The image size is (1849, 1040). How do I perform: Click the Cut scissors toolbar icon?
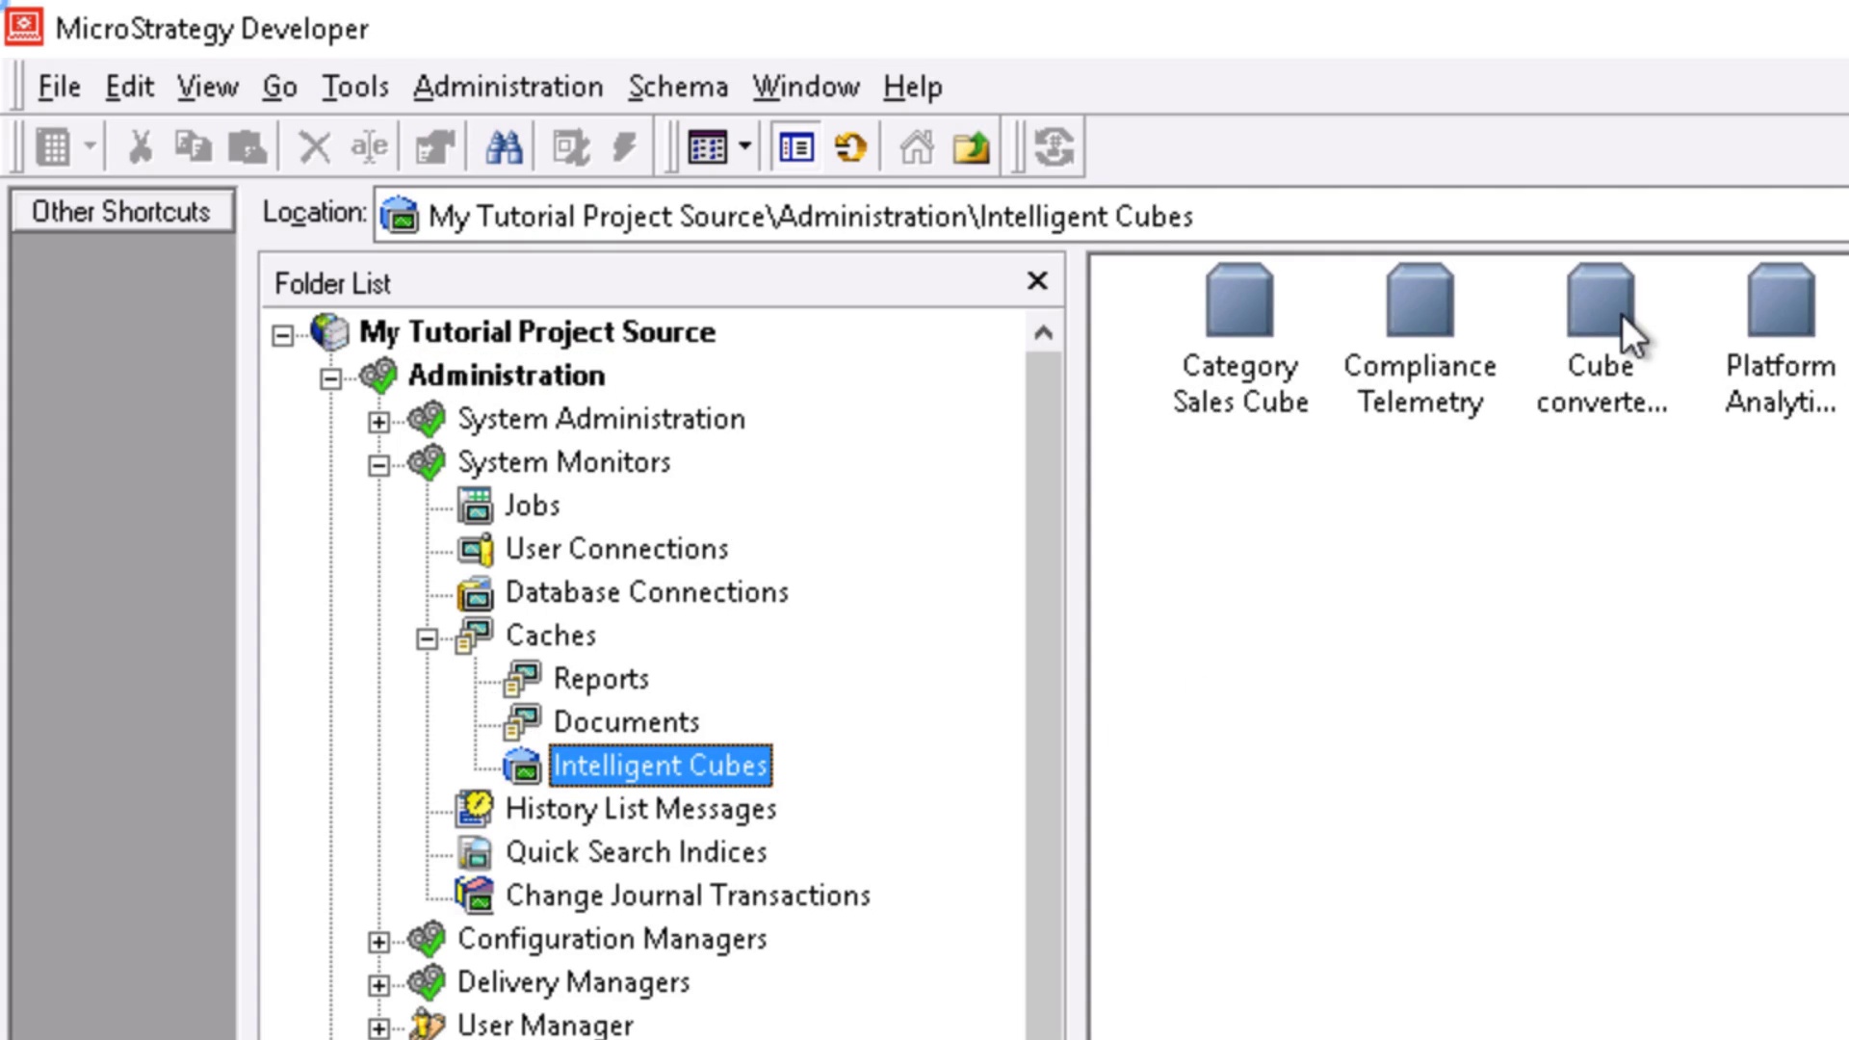click(x=141, y=147)
